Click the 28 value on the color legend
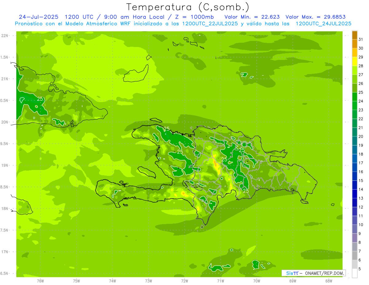Image resolution: width=369 pixels, height=285 pixels. [x=361, y=66]
